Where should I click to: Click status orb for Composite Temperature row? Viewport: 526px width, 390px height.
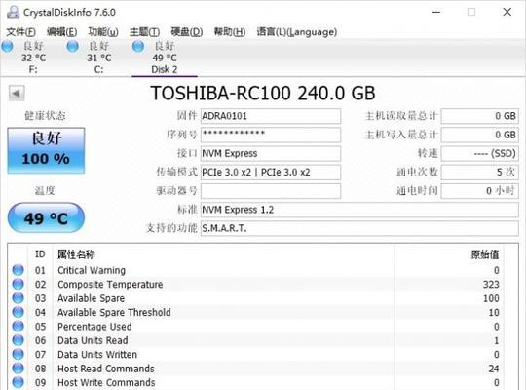(19, 284)
